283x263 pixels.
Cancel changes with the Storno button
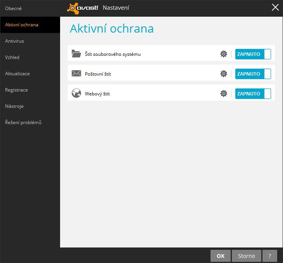click(246, 256)
